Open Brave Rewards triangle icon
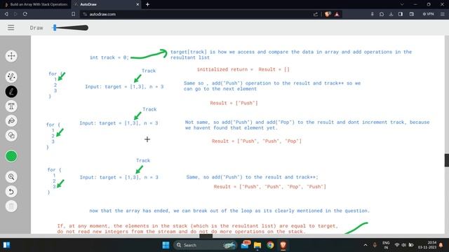 click(337, 14)
